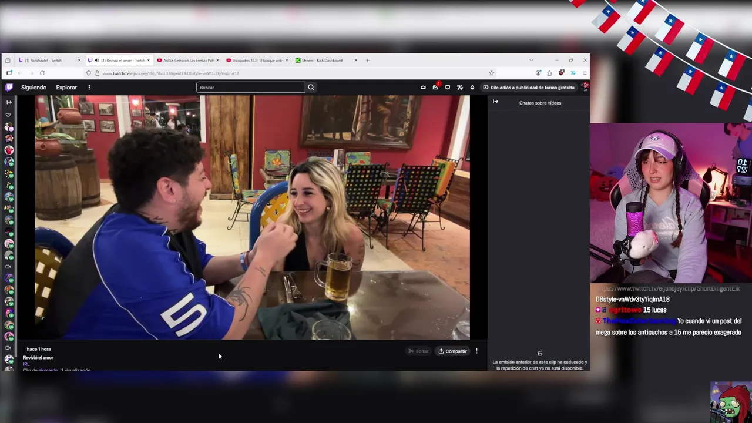Select the text Revivió el amor
The height and width of the screenshot is (423, 752).
click(x=38, y=358)
